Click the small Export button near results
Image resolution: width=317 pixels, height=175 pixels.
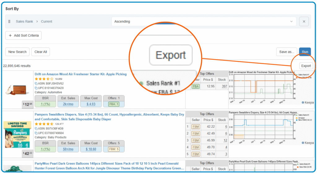point(306,66)
